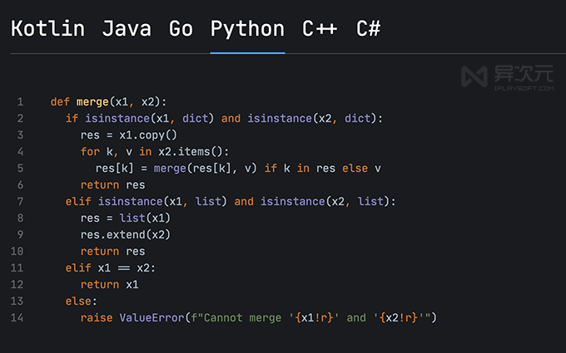Switch to the C# tab
The image size is (566, 353).
[368, 29]
